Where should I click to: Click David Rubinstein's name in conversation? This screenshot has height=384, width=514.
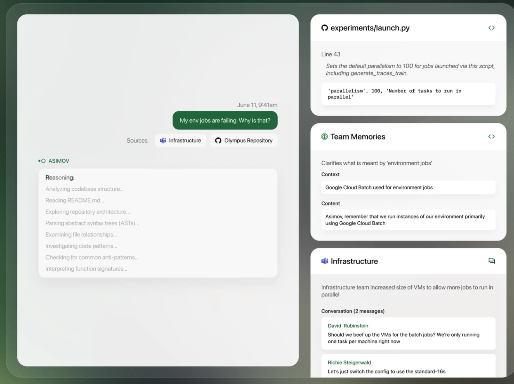pos(348,326)
